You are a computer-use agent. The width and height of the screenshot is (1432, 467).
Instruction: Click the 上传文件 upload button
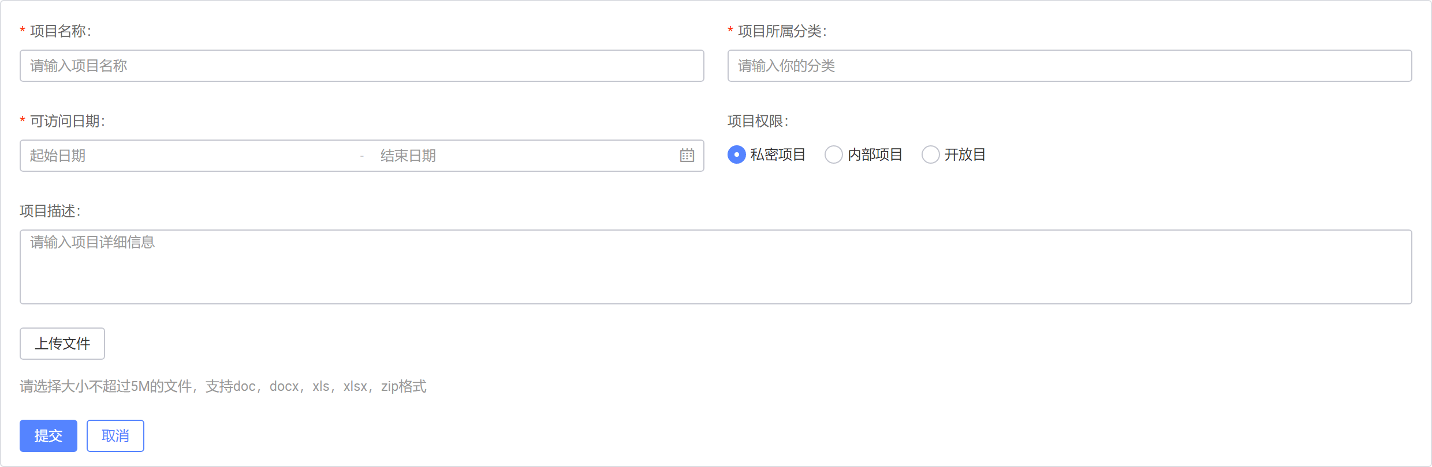click(62, 343)
